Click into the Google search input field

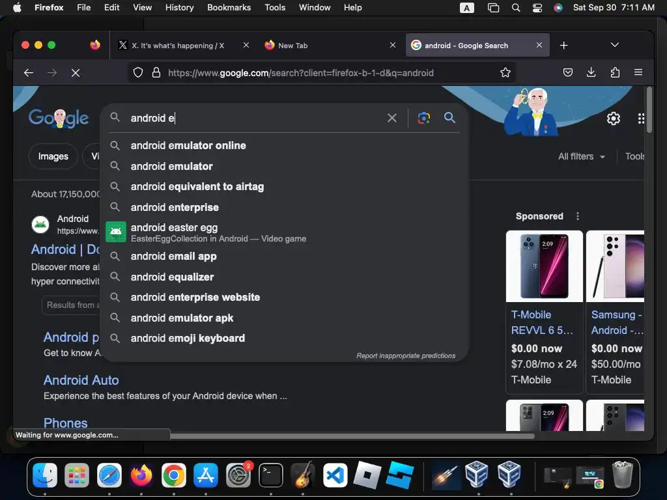pos(255,118)
